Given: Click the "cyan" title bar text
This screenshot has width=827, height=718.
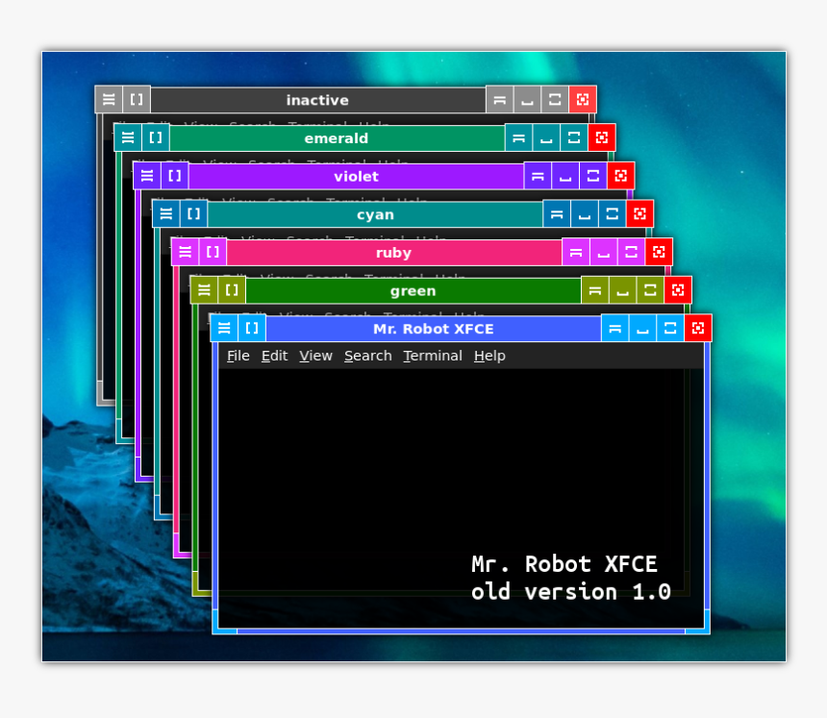Looking at the screenshot, I should (375, 214).
